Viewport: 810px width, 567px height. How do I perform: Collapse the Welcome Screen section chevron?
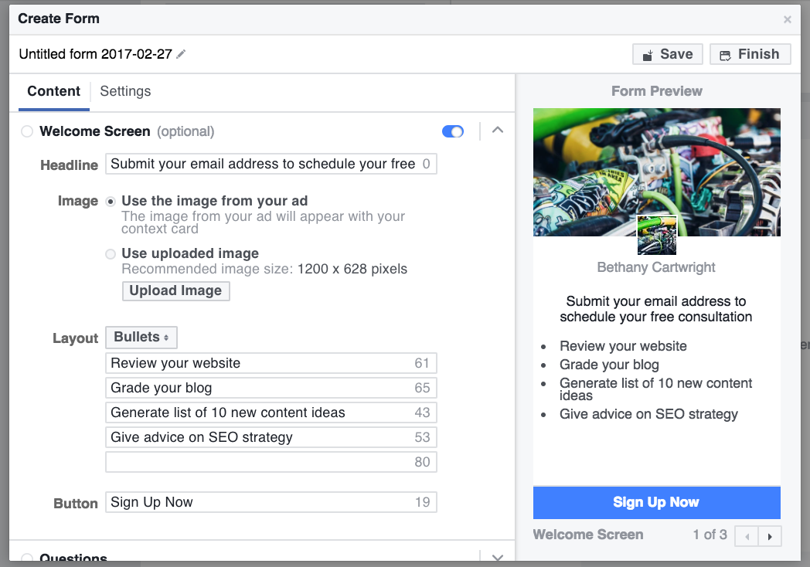click(497, 131)
